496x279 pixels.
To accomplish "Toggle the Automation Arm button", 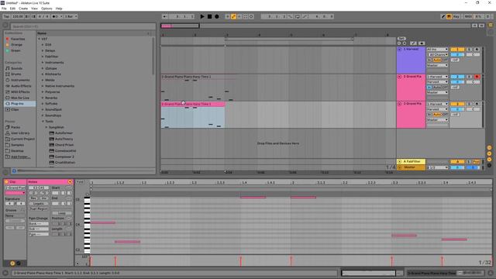I will pyautogui.click(x=233, y=16).
